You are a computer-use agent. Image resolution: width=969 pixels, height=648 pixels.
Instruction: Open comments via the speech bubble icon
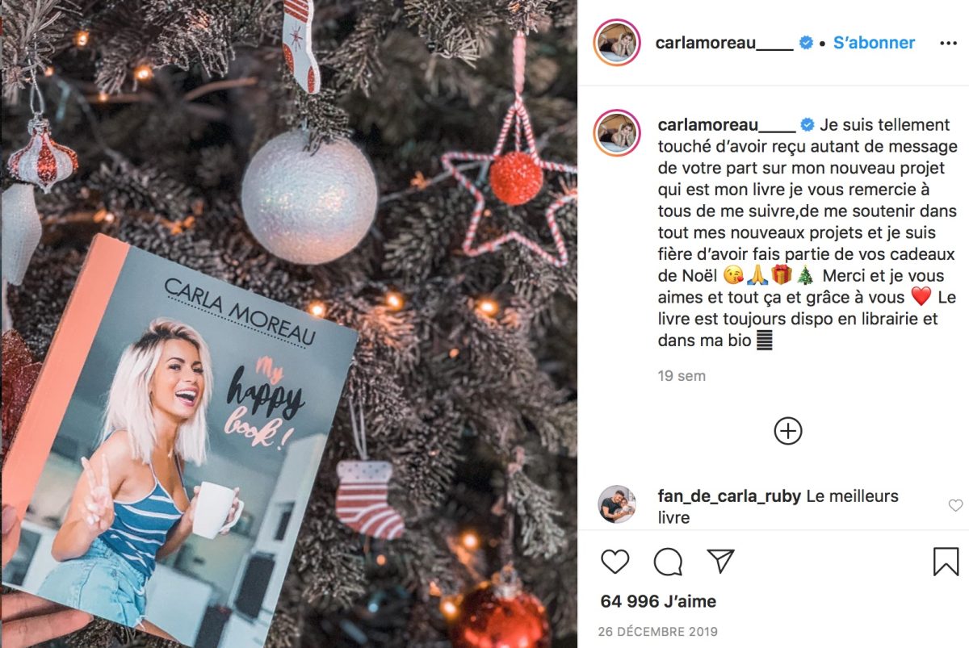(x=668, y=562)
